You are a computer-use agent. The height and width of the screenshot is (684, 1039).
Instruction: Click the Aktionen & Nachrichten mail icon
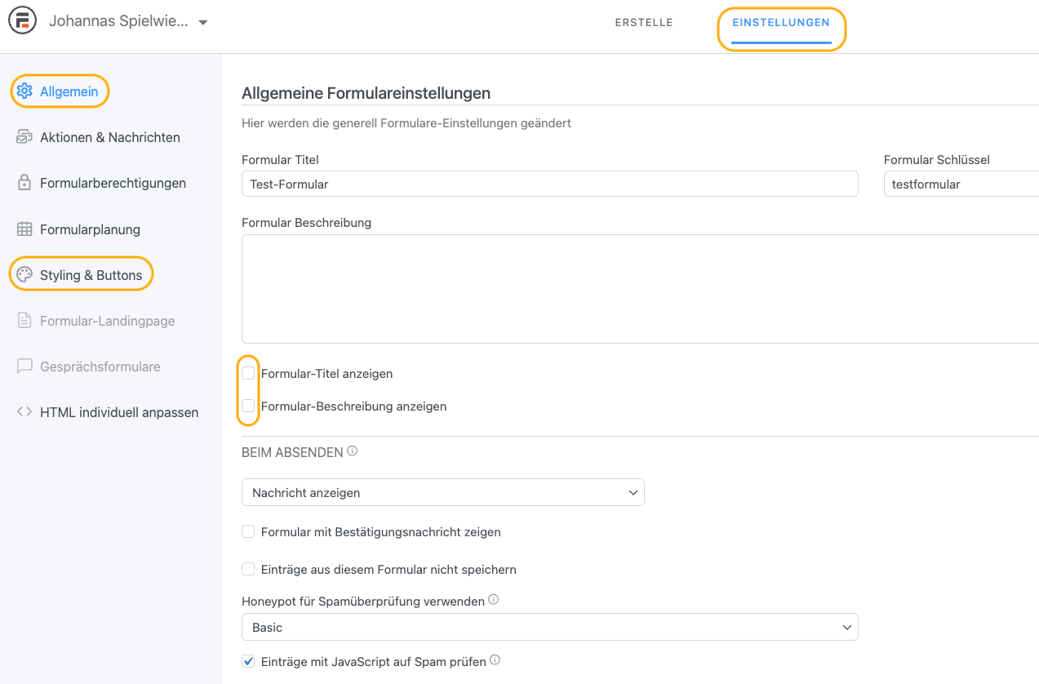tap(24, 137)
